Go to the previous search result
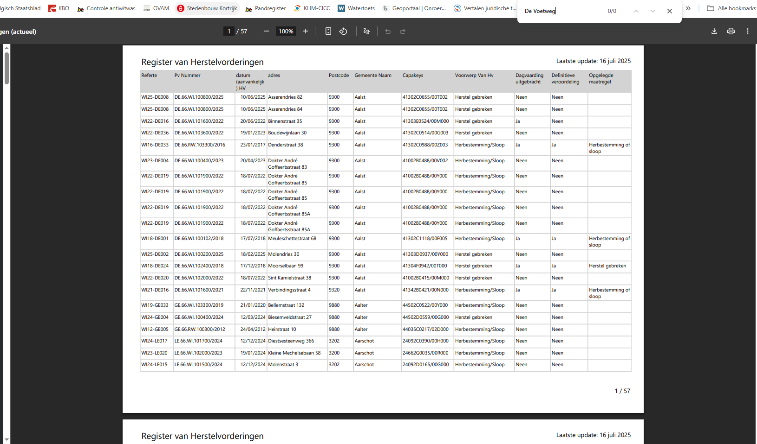Screen dimensions: 757x444 tap(636, 11)
